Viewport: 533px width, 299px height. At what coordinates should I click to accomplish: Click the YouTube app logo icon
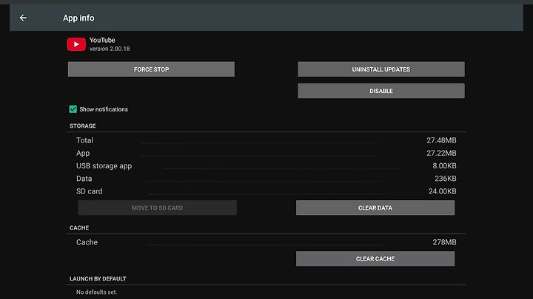coord(76,44)
